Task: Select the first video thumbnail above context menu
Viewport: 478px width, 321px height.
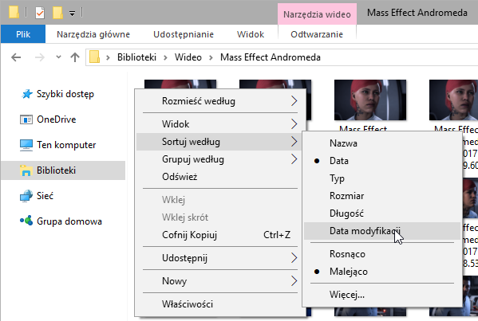Action: 180,84
